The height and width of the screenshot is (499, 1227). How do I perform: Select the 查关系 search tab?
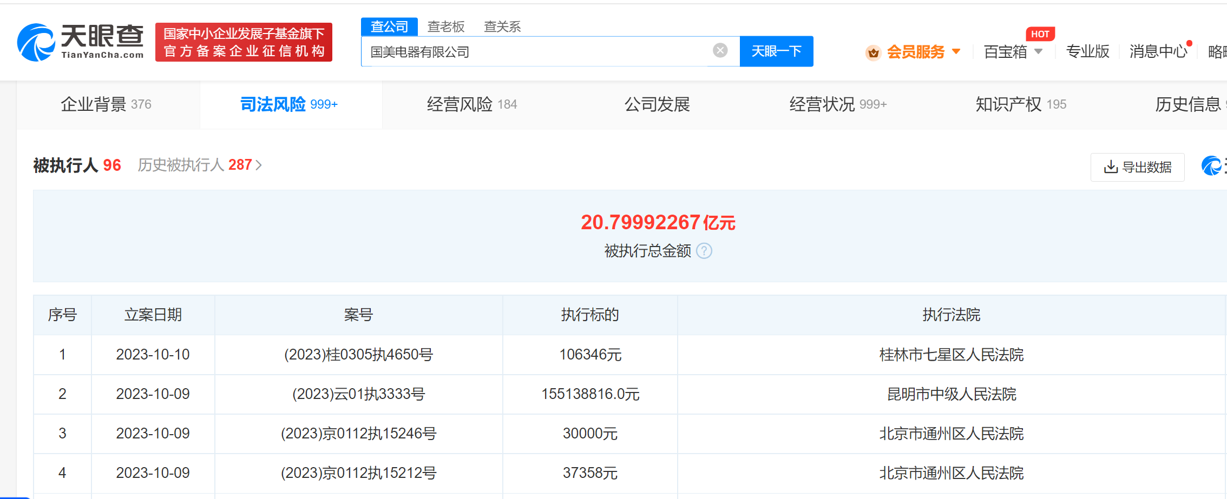(x=502, y=26)
